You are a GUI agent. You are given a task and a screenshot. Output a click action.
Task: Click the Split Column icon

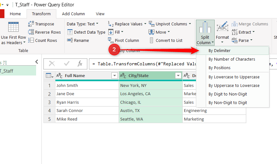click(205, 27)
